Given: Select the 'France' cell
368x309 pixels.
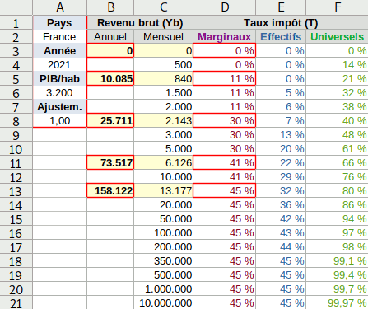Looking at the screenshot, I should tap(60, 36).
